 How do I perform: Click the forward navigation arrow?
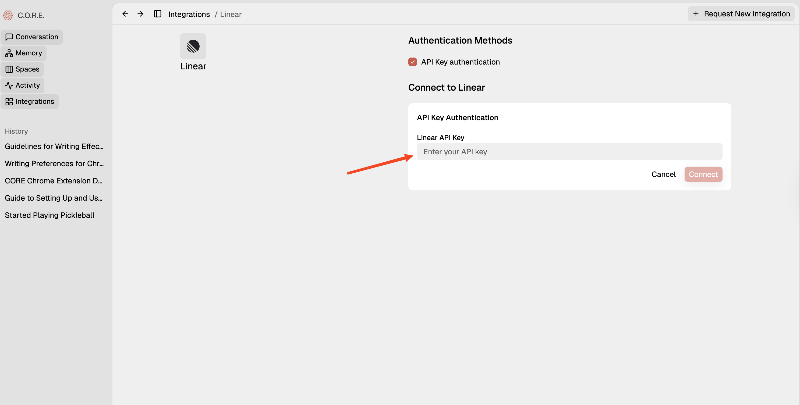click(x=140, y=14)
